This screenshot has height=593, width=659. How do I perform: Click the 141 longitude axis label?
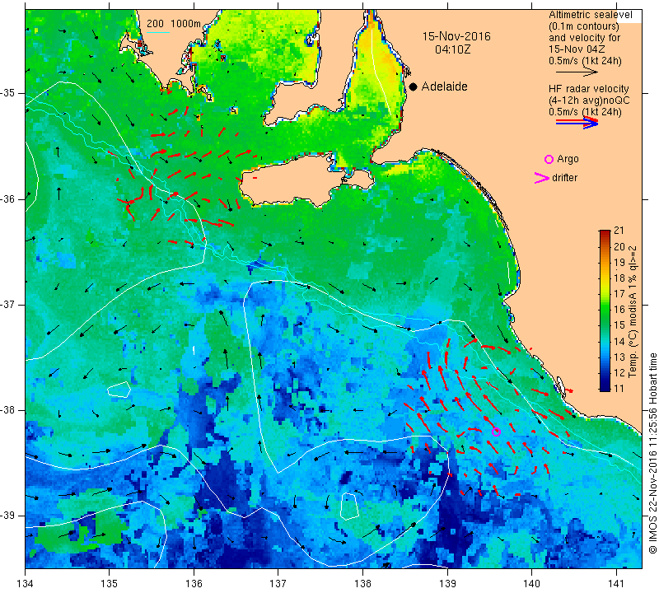[x=616, y=583]
